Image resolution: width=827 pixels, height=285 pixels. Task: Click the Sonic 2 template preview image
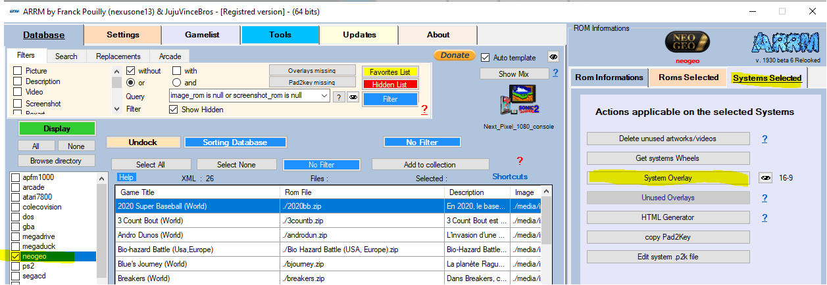518,102
